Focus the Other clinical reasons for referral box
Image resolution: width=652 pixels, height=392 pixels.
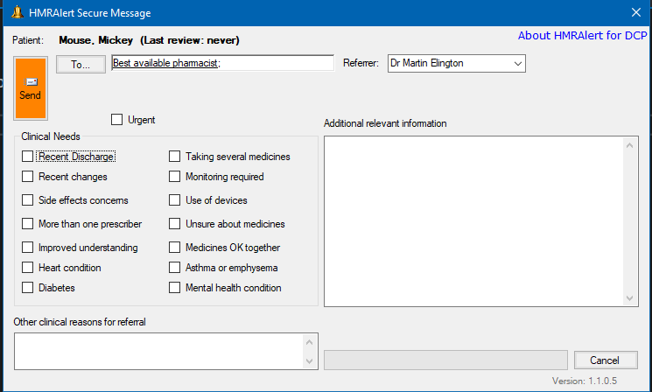click(x=158, y=351)
